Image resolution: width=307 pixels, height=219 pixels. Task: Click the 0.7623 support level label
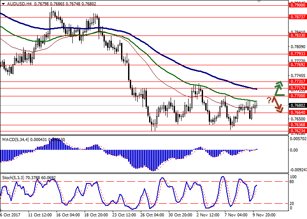click(297, 131)
